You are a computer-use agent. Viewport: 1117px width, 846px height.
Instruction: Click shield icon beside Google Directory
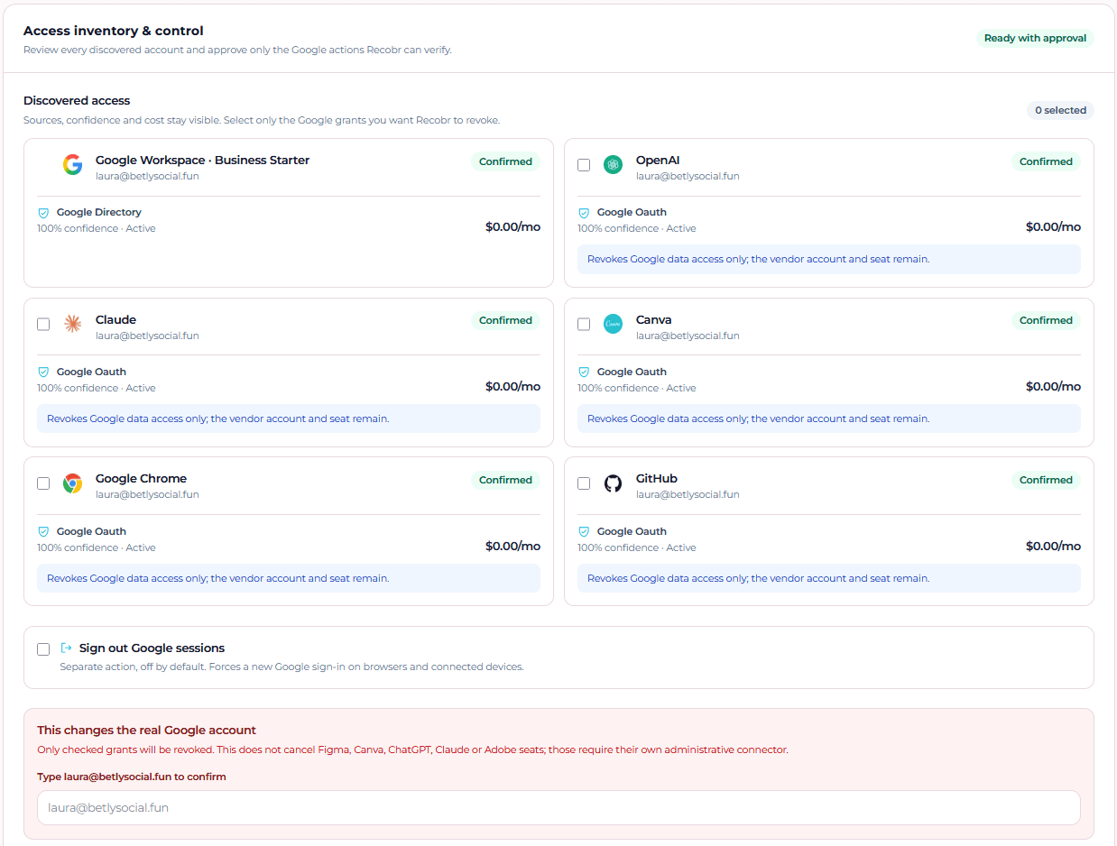(43, 213)
